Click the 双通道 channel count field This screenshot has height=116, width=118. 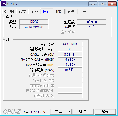point(92,22)
